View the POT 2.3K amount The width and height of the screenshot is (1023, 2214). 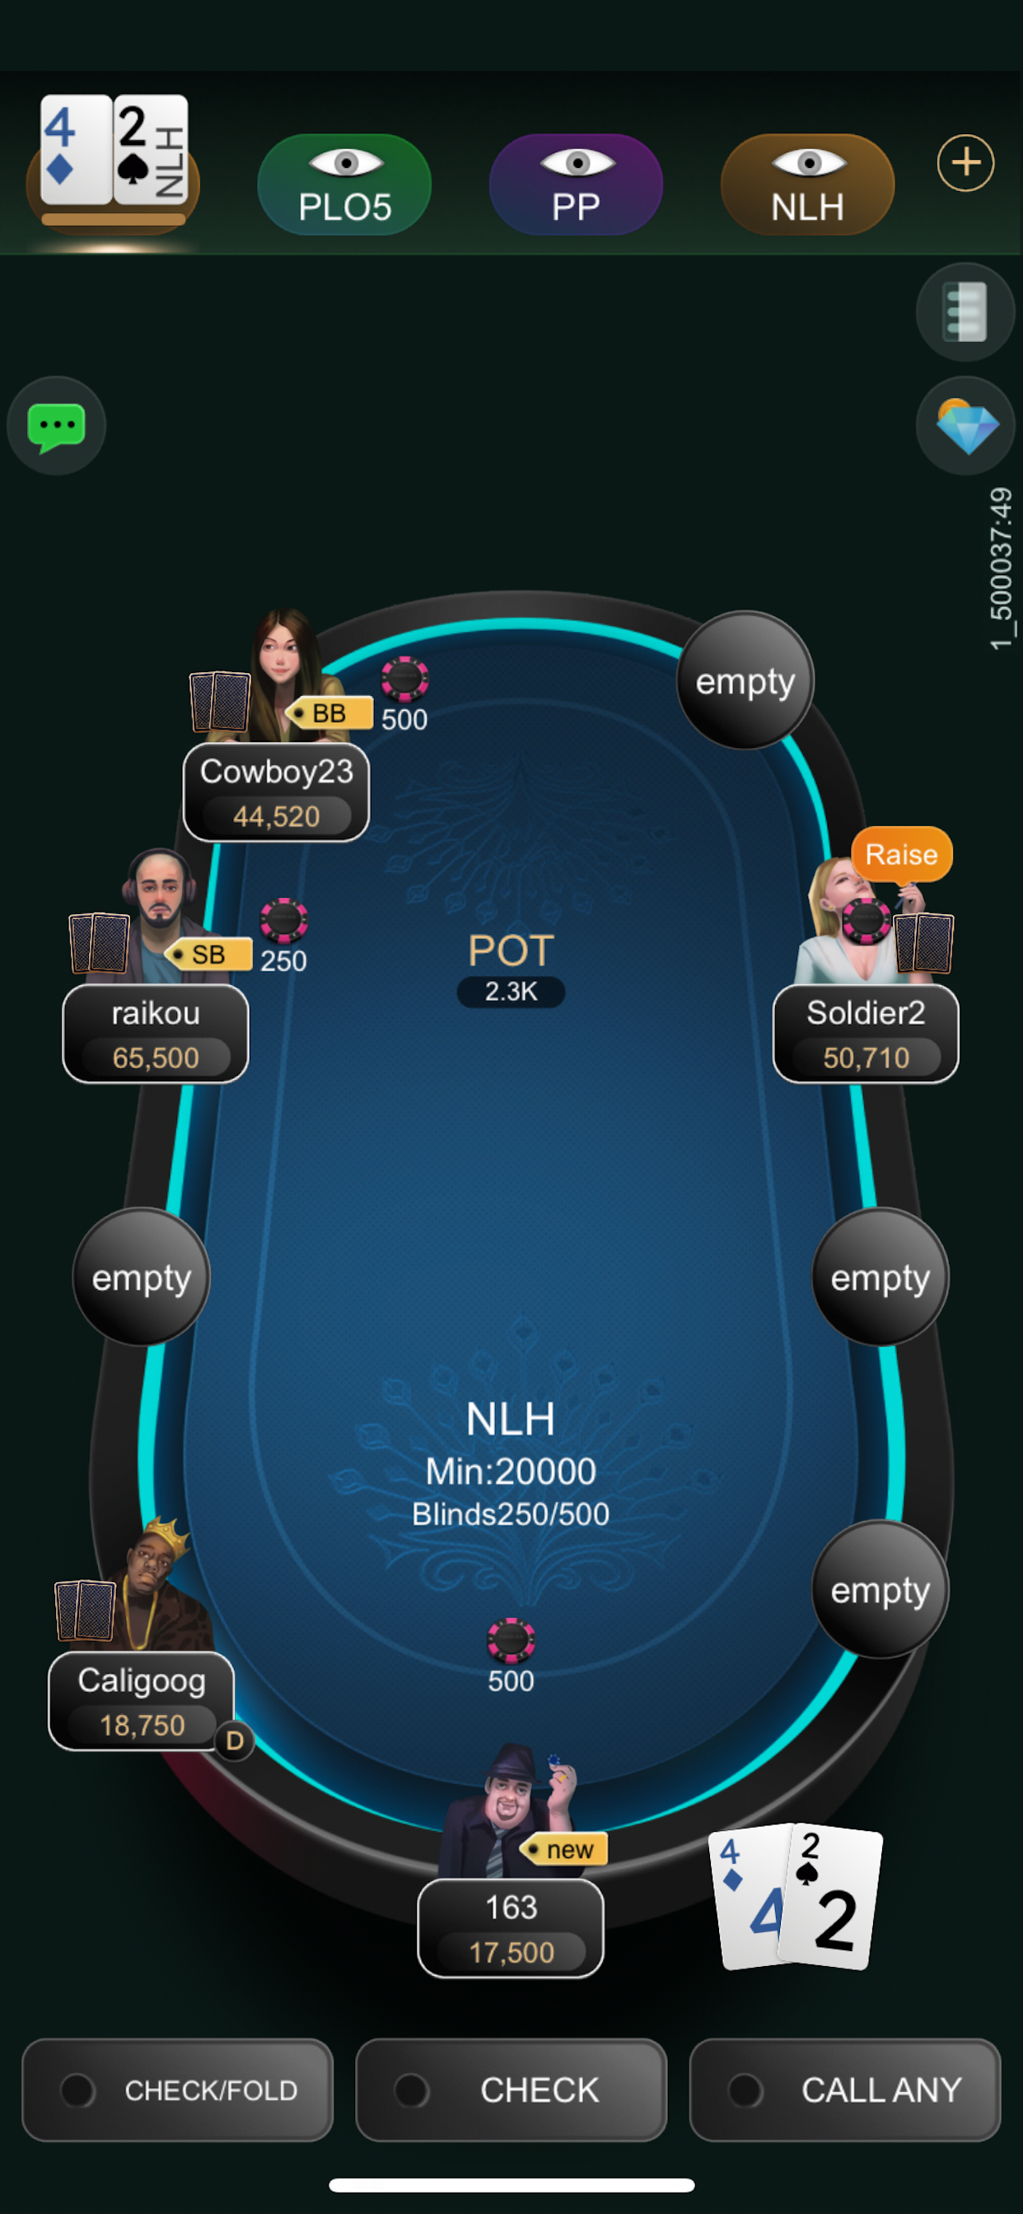(x=511, y=991)
